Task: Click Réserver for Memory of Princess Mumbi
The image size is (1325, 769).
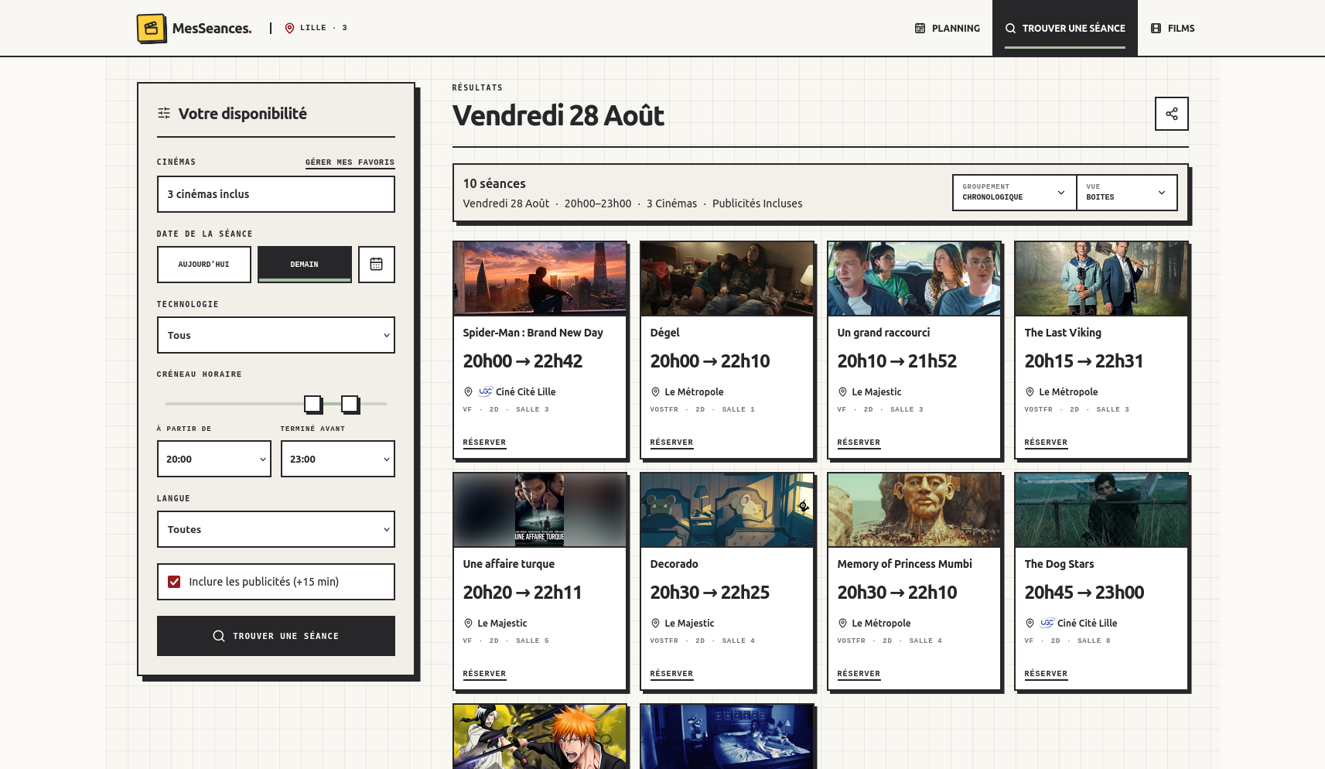Action: [x=859, y=674]
